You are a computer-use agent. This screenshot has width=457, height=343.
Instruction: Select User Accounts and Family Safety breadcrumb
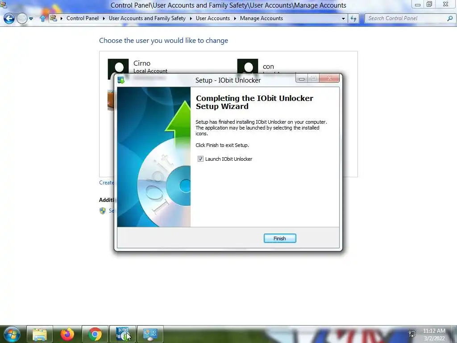(147, 18)
